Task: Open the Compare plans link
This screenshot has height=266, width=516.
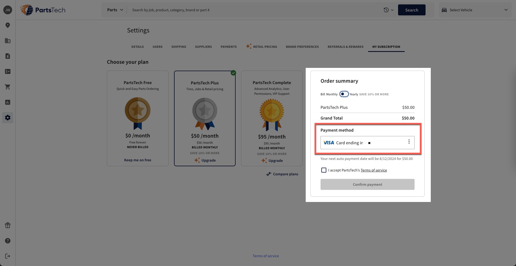Action: (285, 174)
